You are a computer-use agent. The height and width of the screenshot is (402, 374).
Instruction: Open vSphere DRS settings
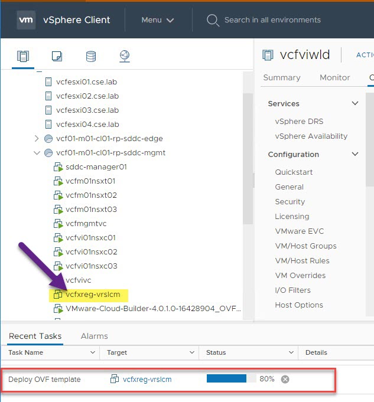tap(299, 121)
